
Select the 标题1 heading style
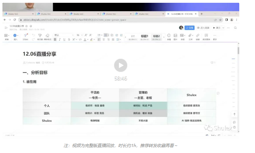coord(144,37)
